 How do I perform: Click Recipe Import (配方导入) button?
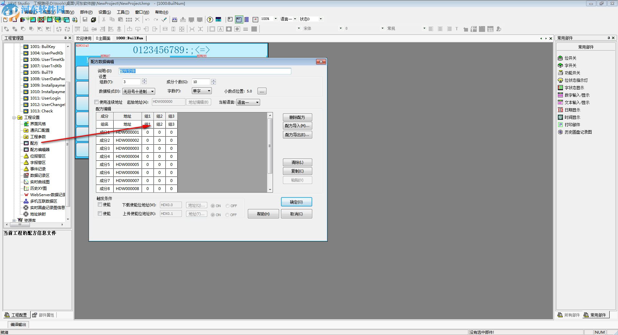pos(297,126)
